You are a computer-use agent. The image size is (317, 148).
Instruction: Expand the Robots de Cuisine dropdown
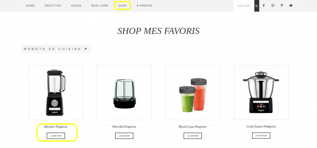[56, 49]
